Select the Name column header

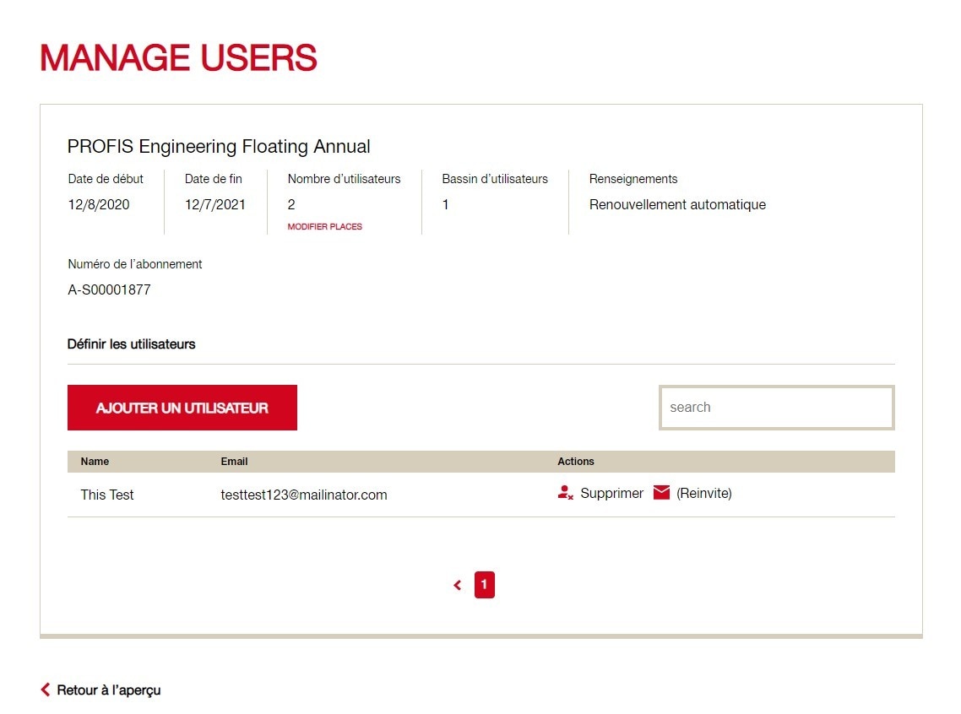click(x=95, y=461)
